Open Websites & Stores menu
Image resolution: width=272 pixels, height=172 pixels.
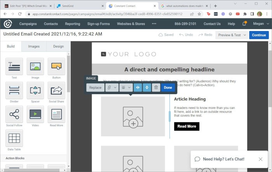[x=131, y=24]
